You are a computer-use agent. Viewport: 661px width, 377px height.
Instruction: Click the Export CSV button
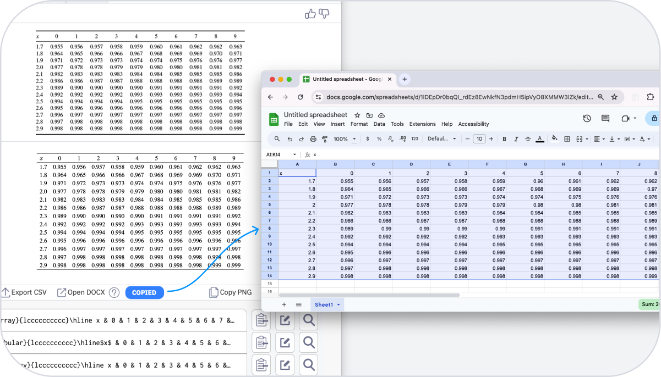point(25,292)
